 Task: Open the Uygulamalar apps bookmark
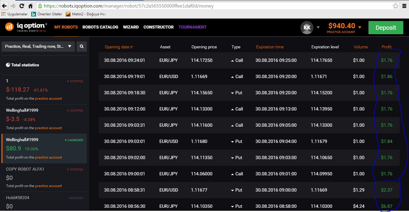tap(14, 14)
